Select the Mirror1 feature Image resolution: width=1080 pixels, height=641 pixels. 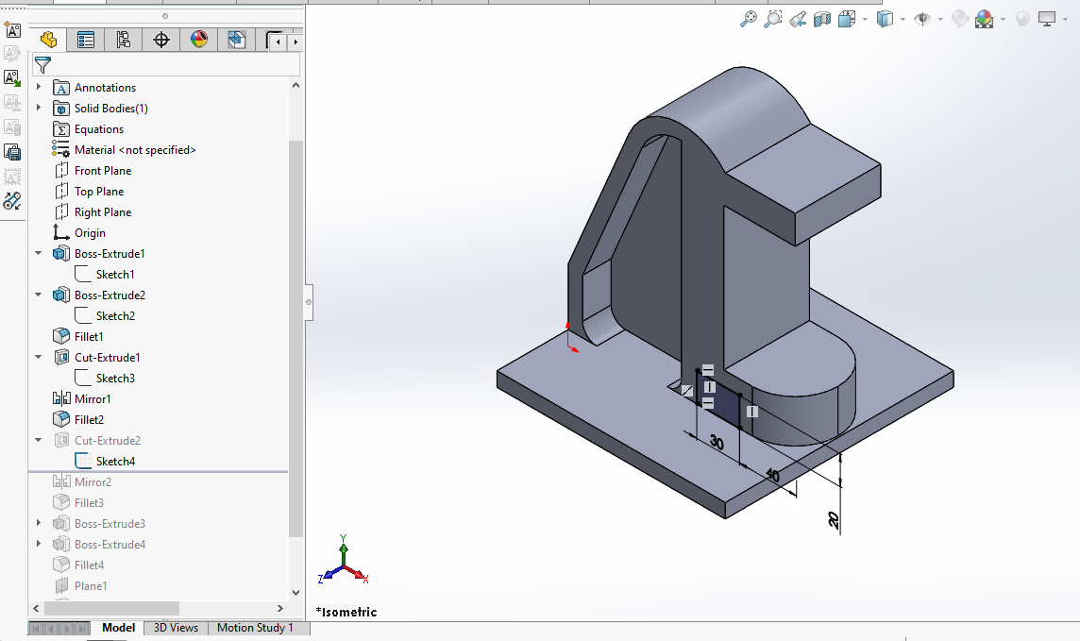coord(93,398)
